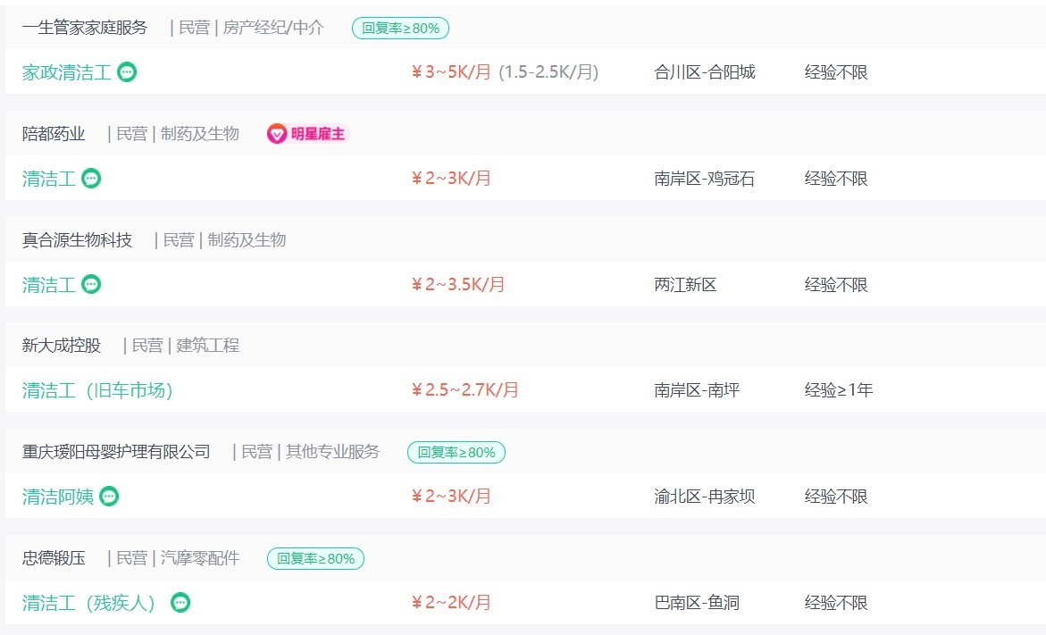Click company name 忠德锻压
Image resolution: width=1046 pixels, height=635 pixels.
point(54,558)
